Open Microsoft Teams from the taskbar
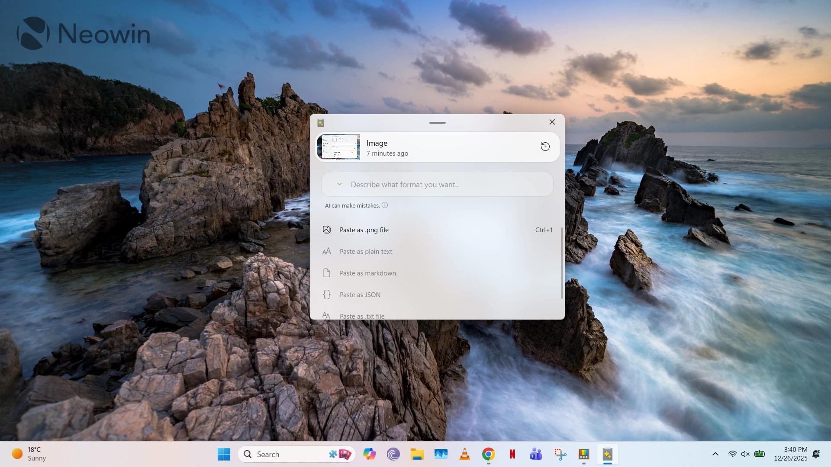The height and width of the screenshot is (467, 831). point(536,454)
